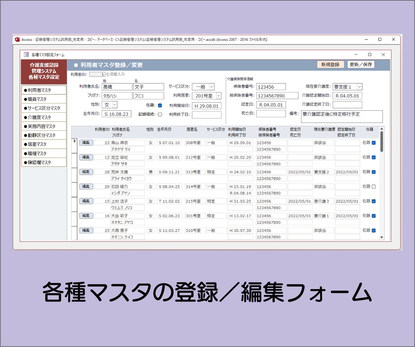Click the 介護認定開始日 field R 04.05.01

coord(347,96)
